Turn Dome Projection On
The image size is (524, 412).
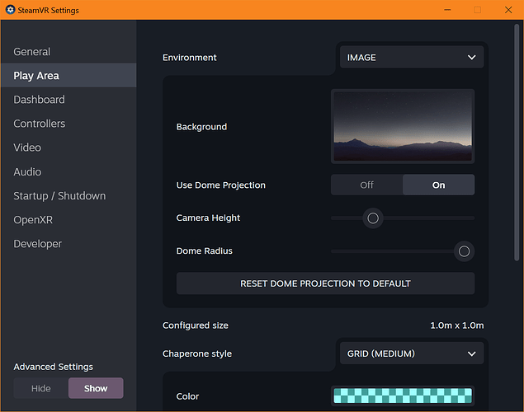[x=438, y=185]
